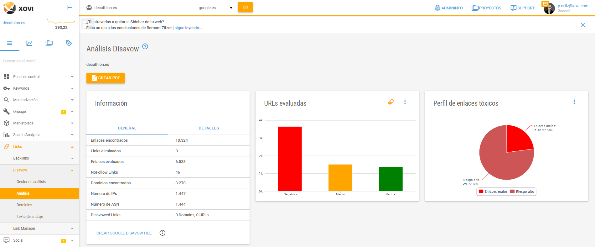This screenshot has height=247, width=595.
Task: Click the Panel de control dashboard icon
Action: 6,77
